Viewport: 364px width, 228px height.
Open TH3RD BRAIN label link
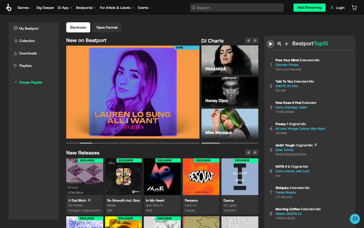click(x=285, y=112)
